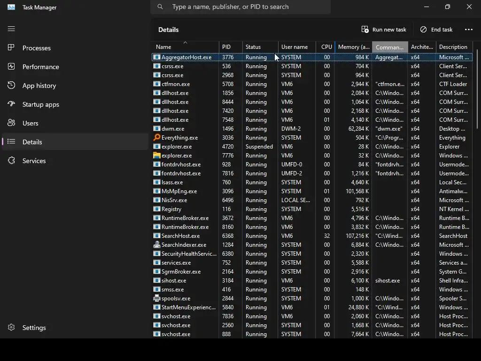Open the App history page
The height and width of the screenshot is (361, 481).
click(x=75, y=86)
